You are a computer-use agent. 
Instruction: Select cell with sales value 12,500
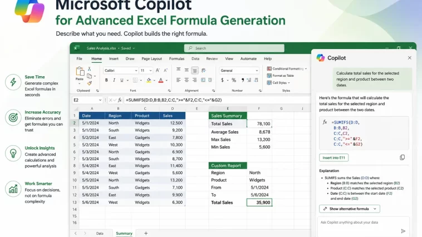[172, 123]
